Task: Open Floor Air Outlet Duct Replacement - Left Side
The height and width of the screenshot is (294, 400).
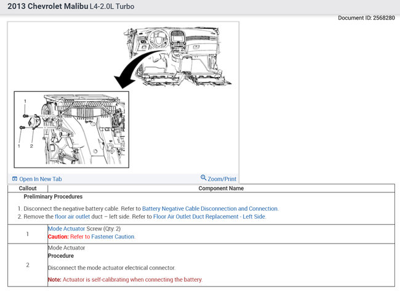Action: coord(209,216)
